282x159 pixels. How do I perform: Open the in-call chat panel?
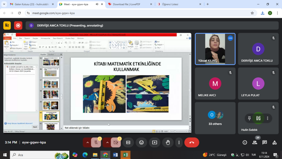(265, 142)
